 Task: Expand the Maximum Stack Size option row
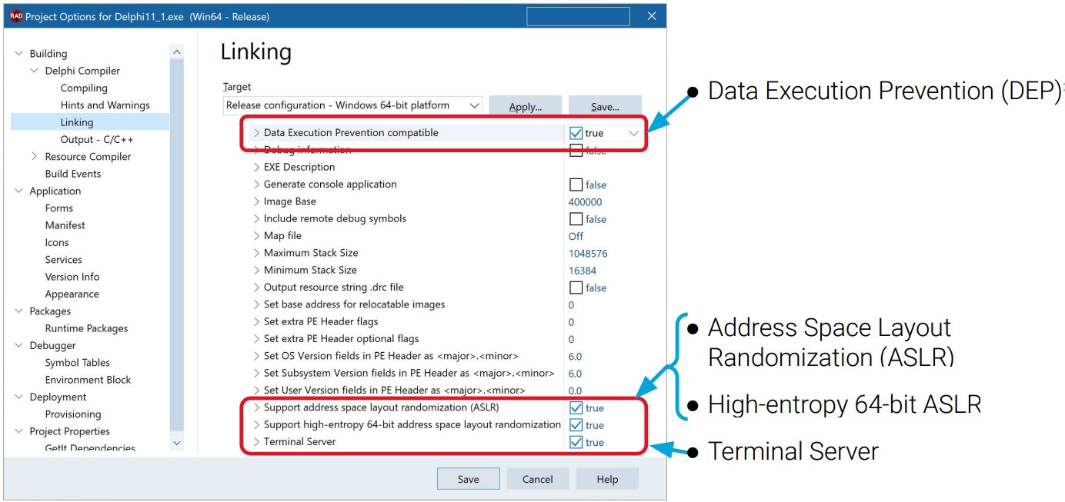click(257, 253)
